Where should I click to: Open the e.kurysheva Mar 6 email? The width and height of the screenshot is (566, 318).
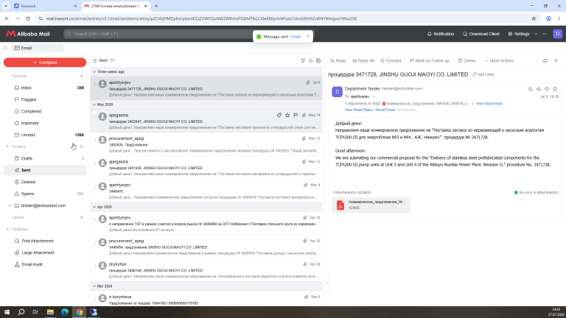coord(206,299)
